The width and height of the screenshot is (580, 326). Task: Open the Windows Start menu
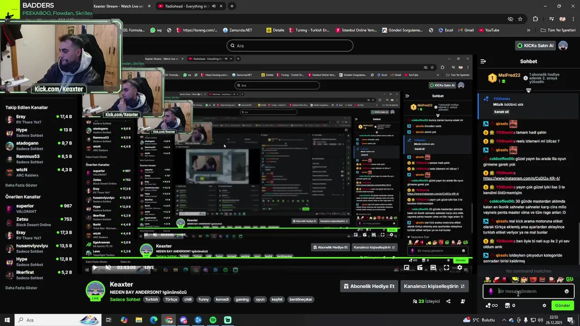coord(7,320)
